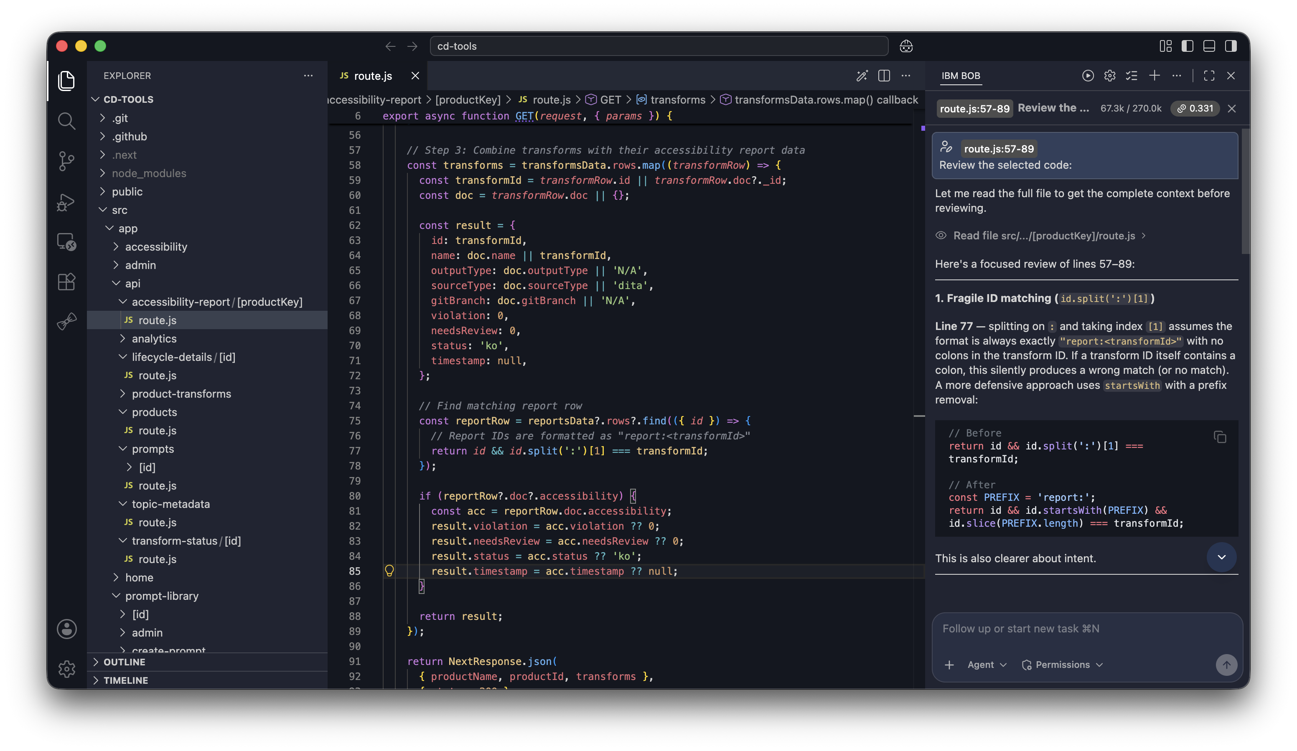
Task: Open the Explorer view in activity bar
Action: [66, 81]
